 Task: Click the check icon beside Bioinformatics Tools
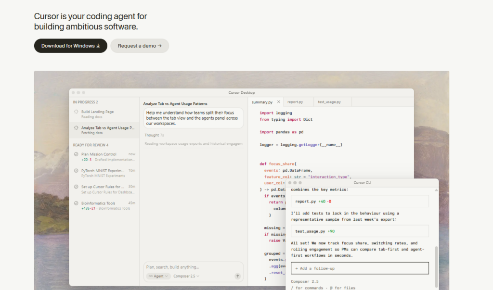click(76, 203)
